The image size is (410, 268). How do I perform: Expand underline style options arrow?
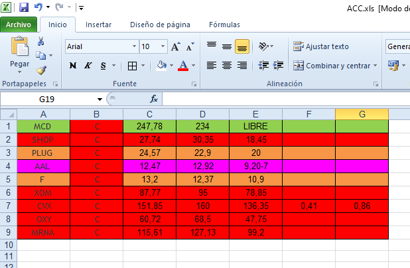[x=113, y=66]
